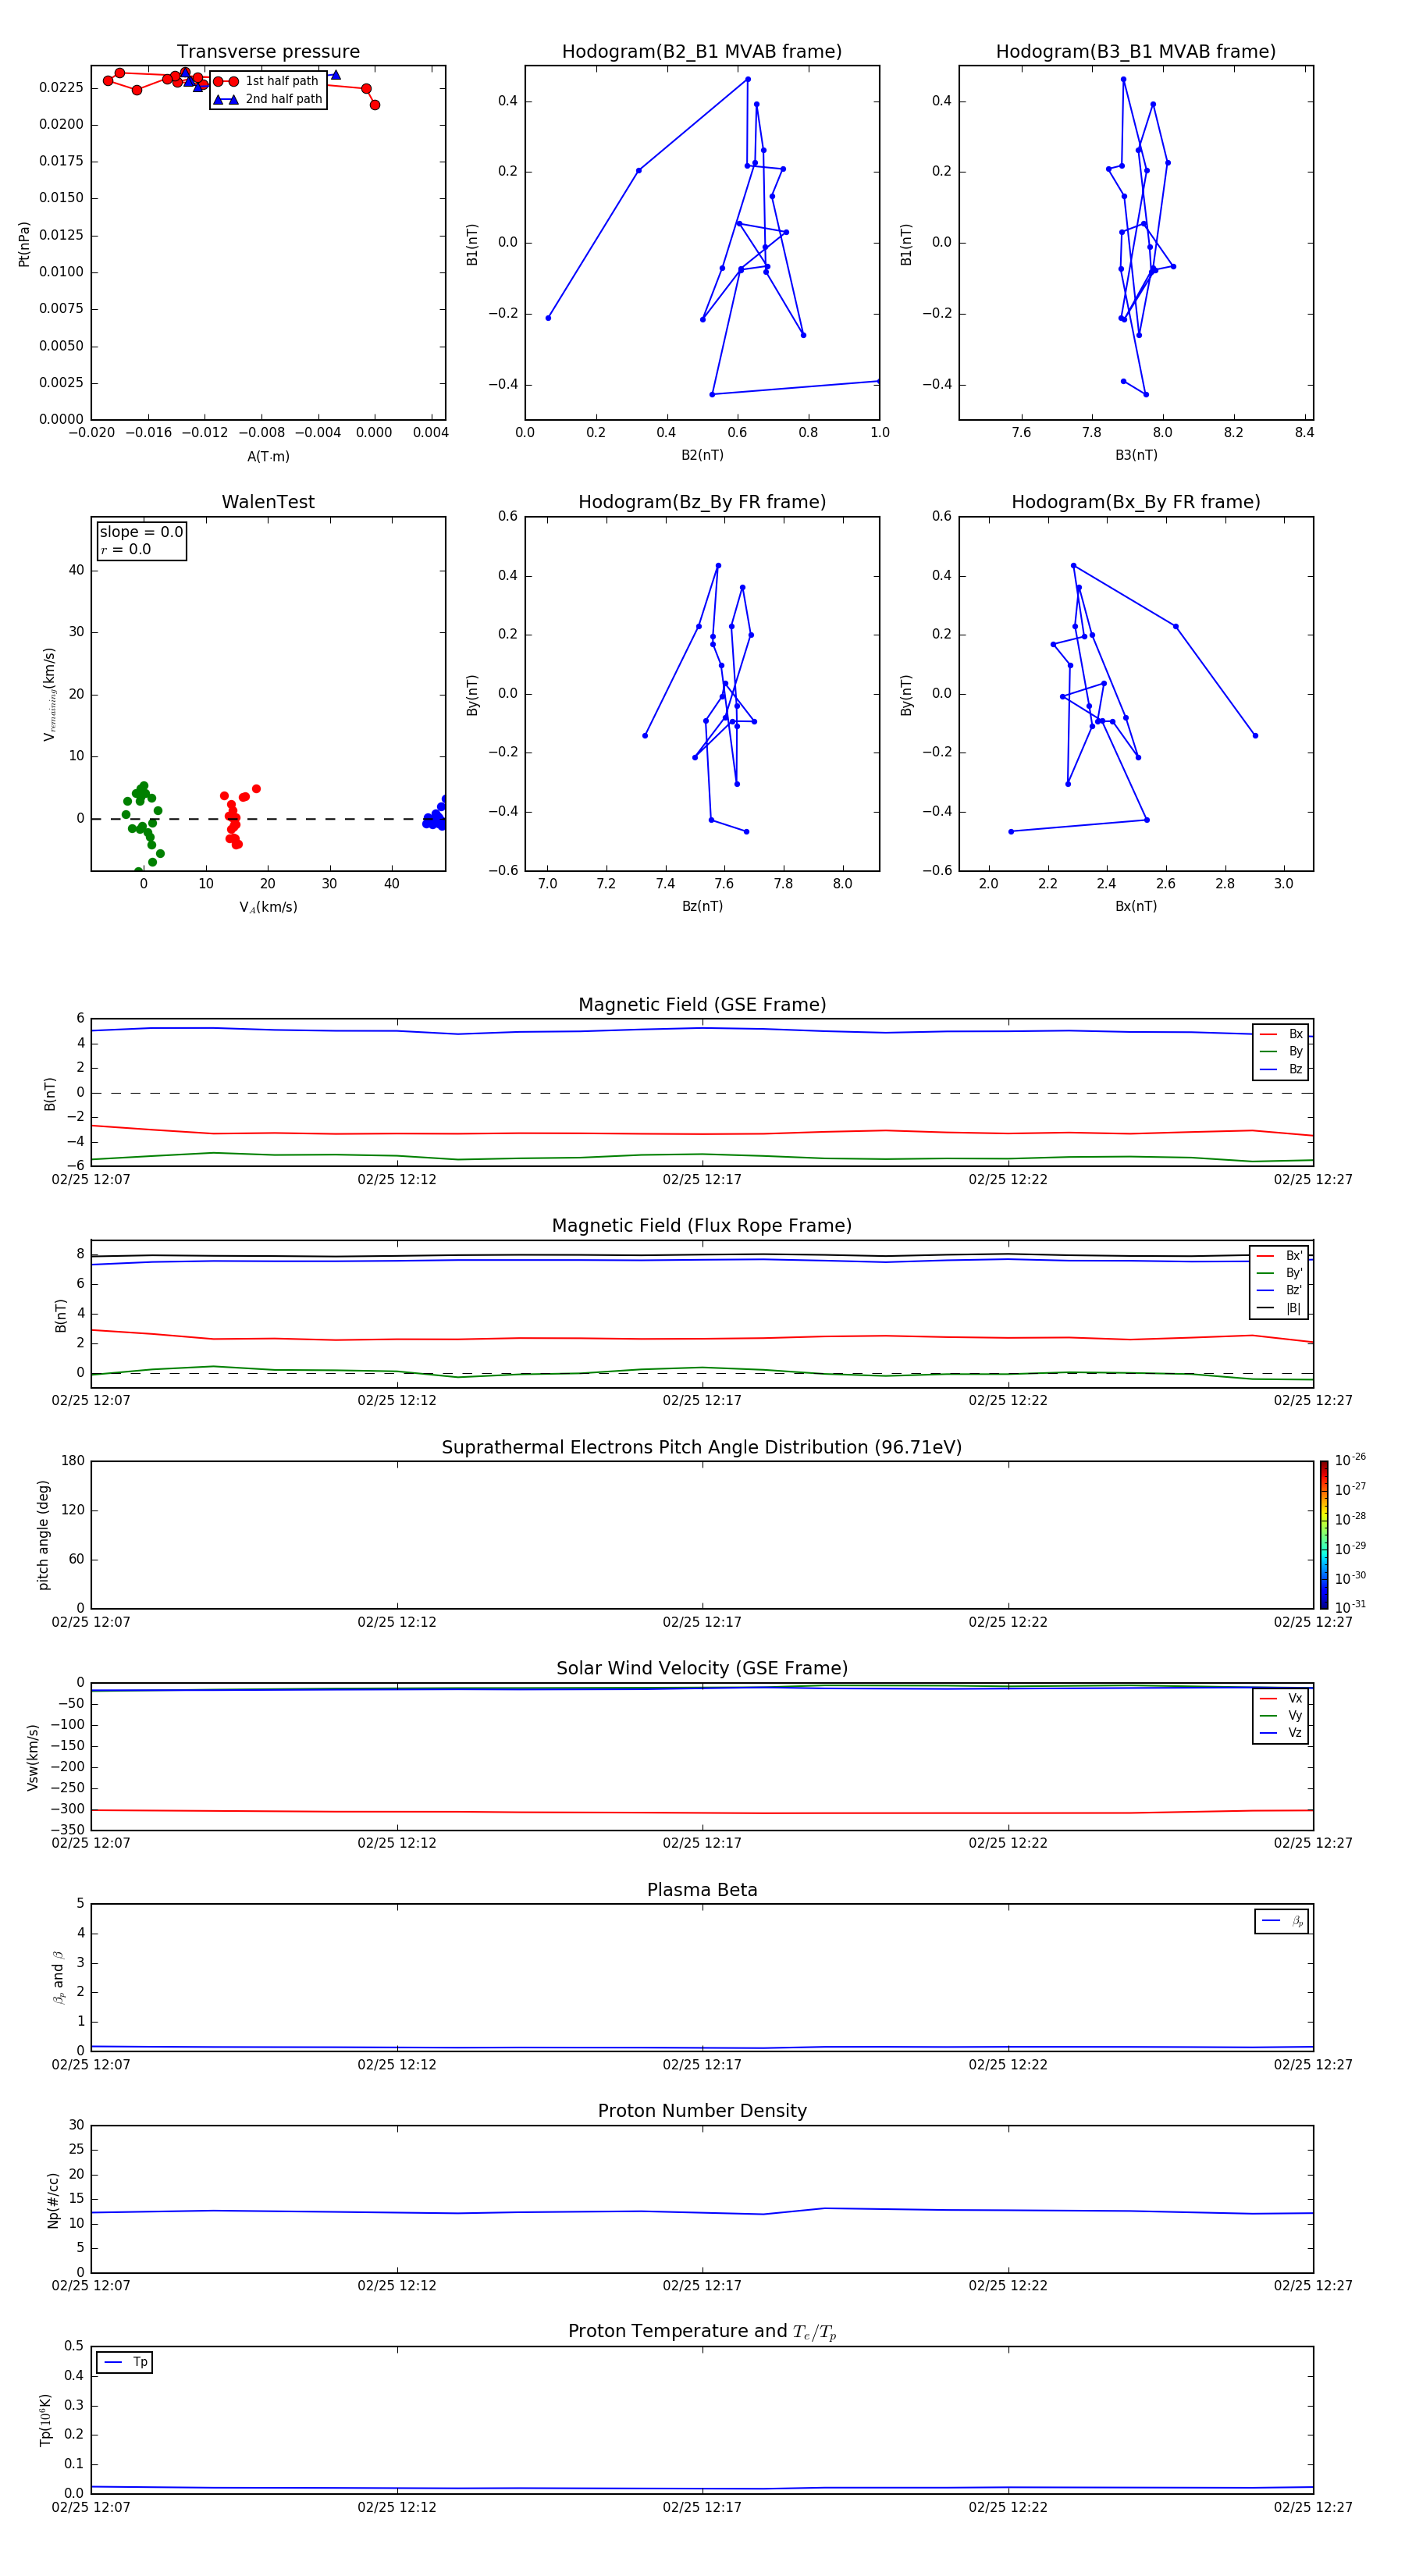Click the 'Magnetic Field (GSE Frame)' title
This screenshot has width=1405, height=2576.
click(x=702, y=1005)
